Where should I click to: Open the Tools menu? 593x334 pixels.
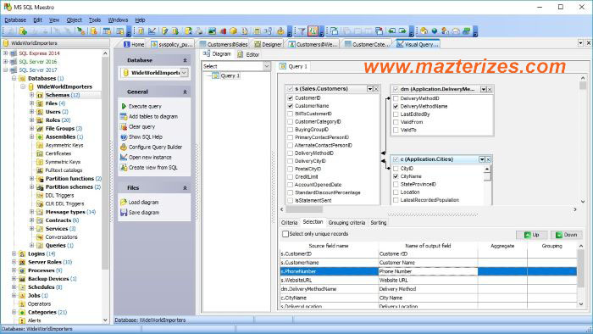pyautogui.click(x=95, y=20)
